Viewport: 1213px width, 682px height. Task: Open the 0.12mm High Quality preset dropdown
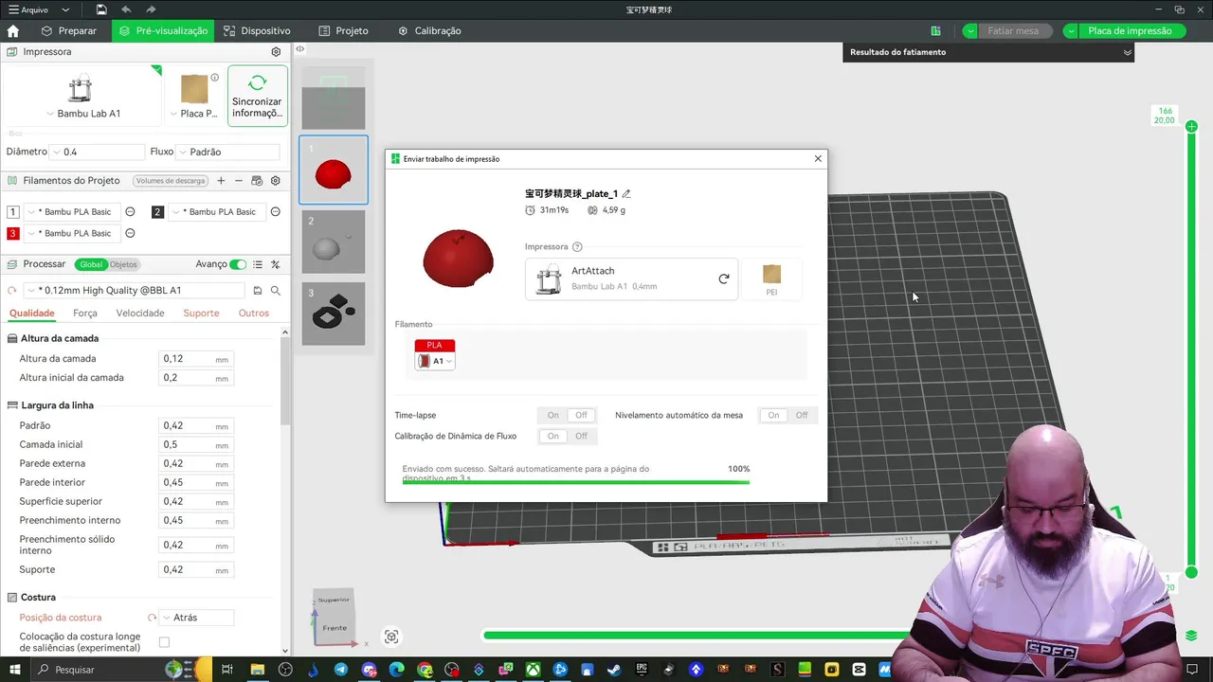pos(135,291)
